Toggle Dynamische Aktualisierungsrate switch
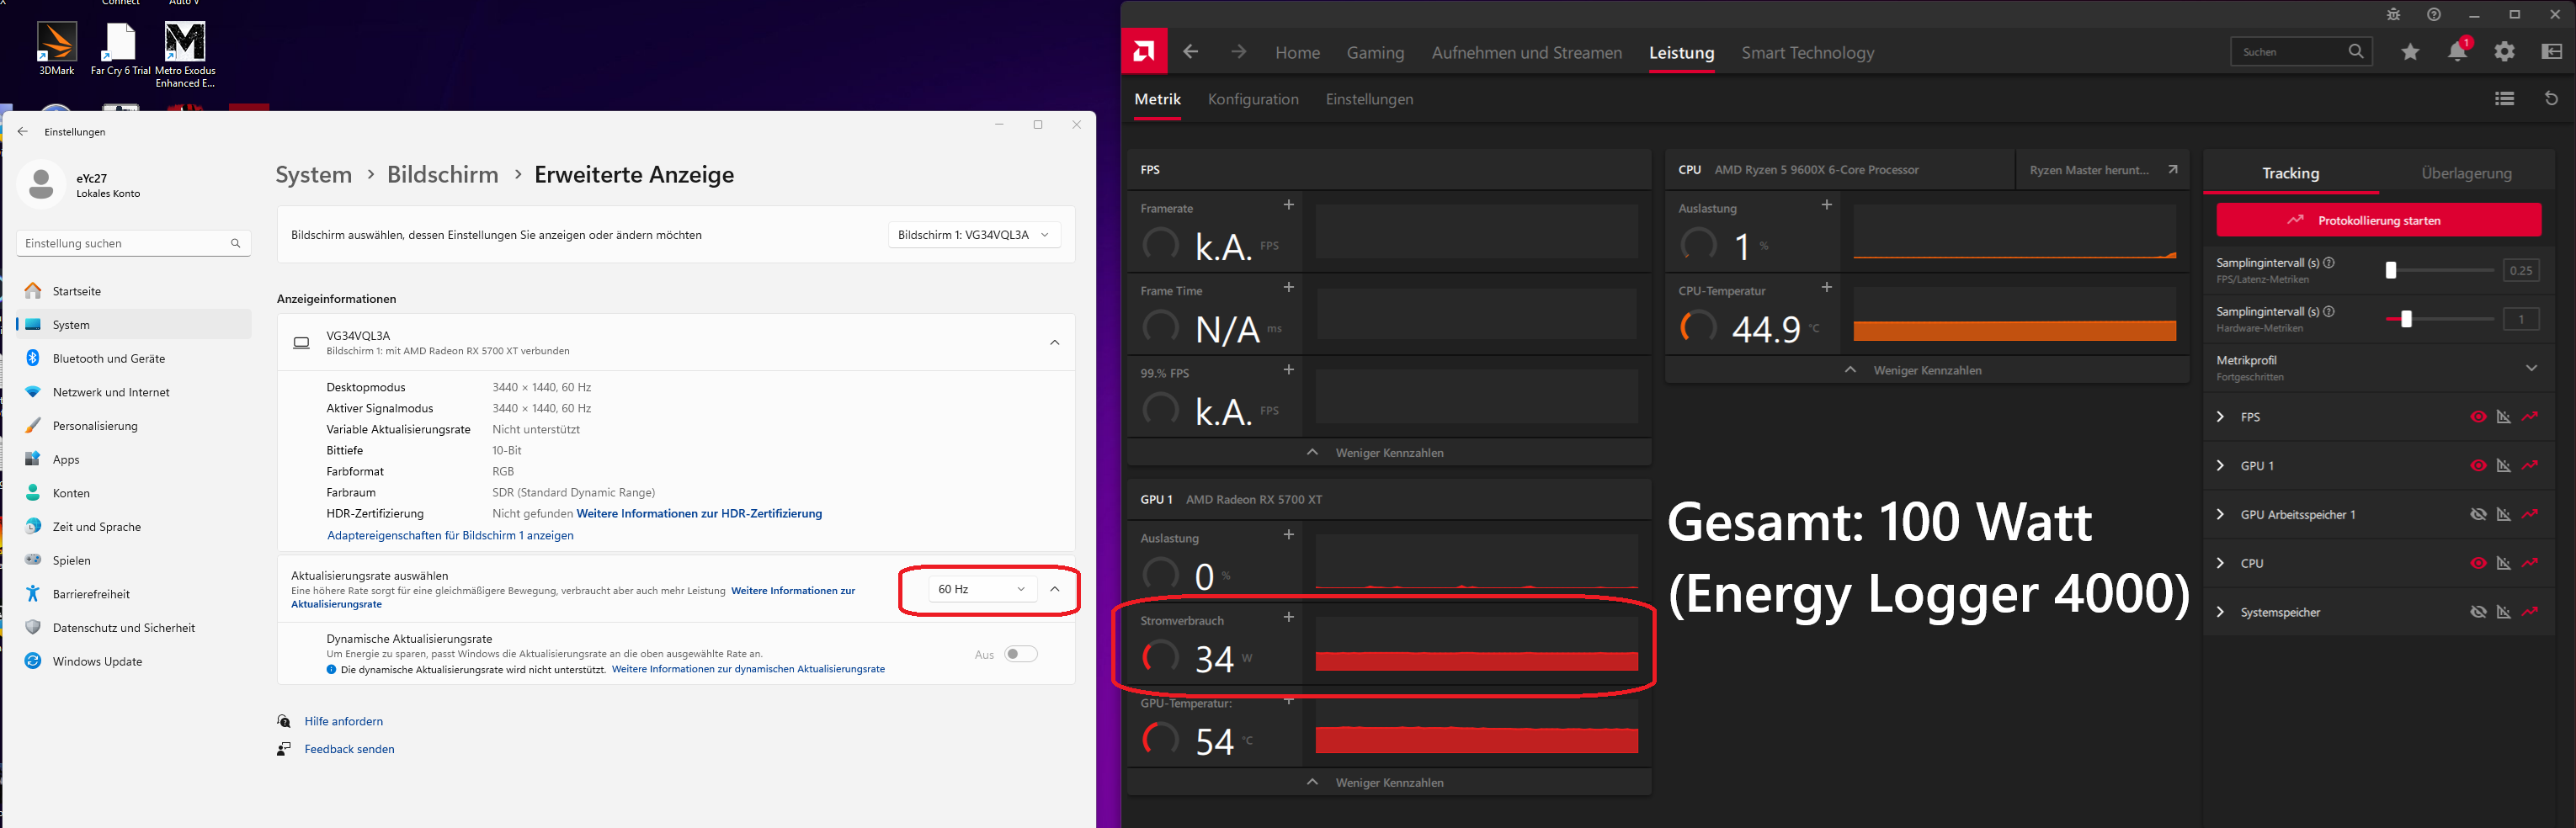This screenshot has width=2576, height=828. point(1021,654)
